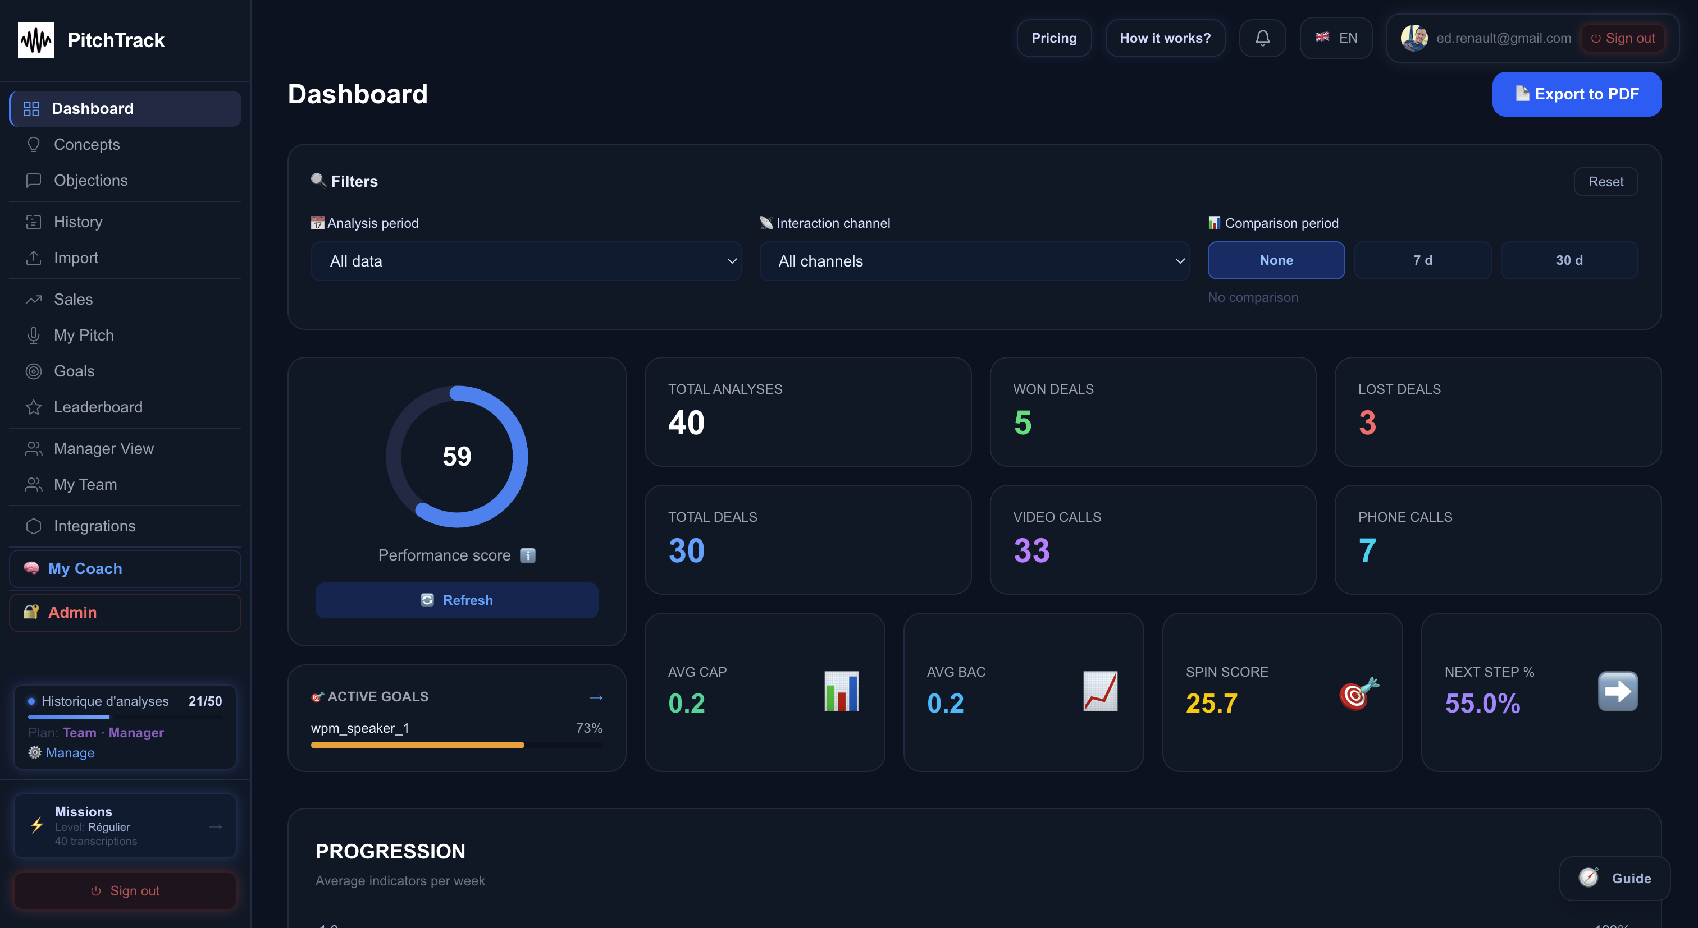1698x928 pixels.
Task: Open the Concepts section via lightbulb icon
Action: 34,144
